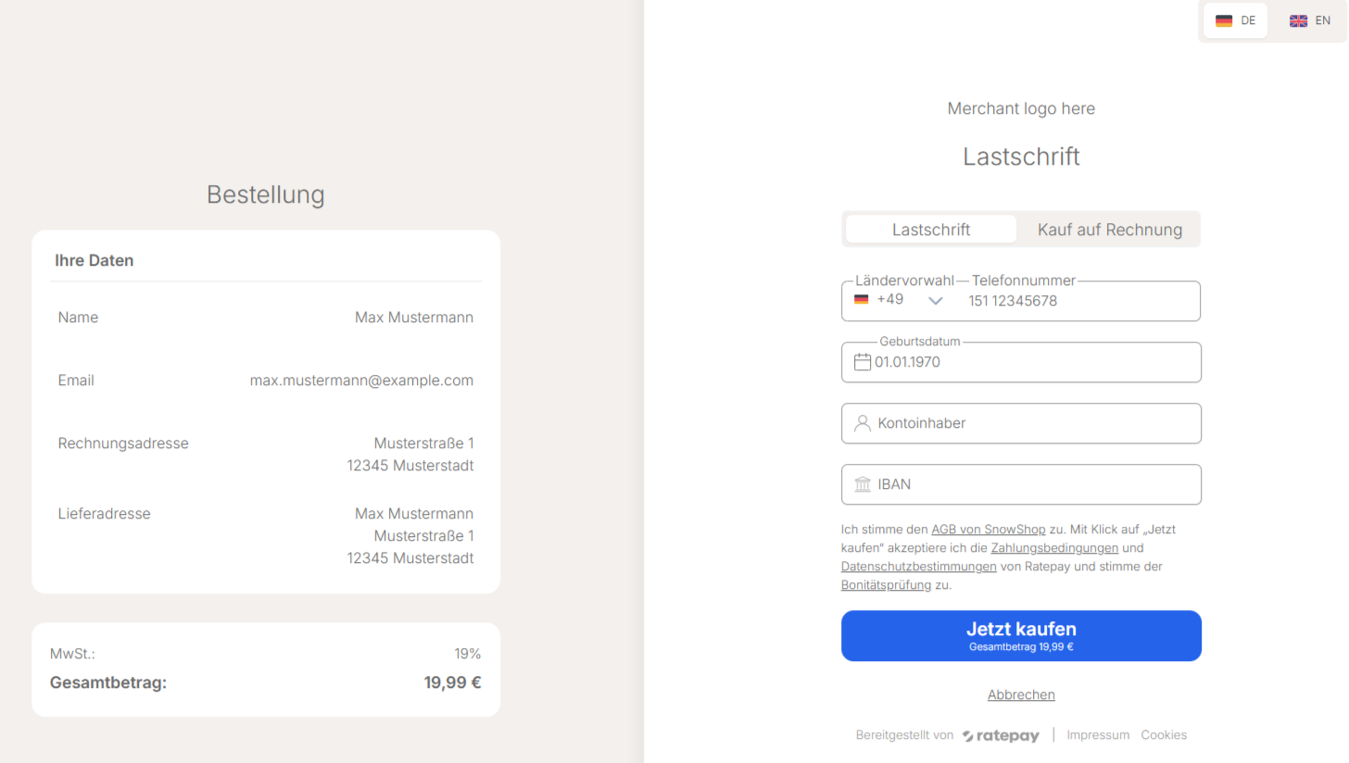Open the Datenschutzbestimmungen link
The width and height of the screenshot is (1349, 763).
coord(918,567)
